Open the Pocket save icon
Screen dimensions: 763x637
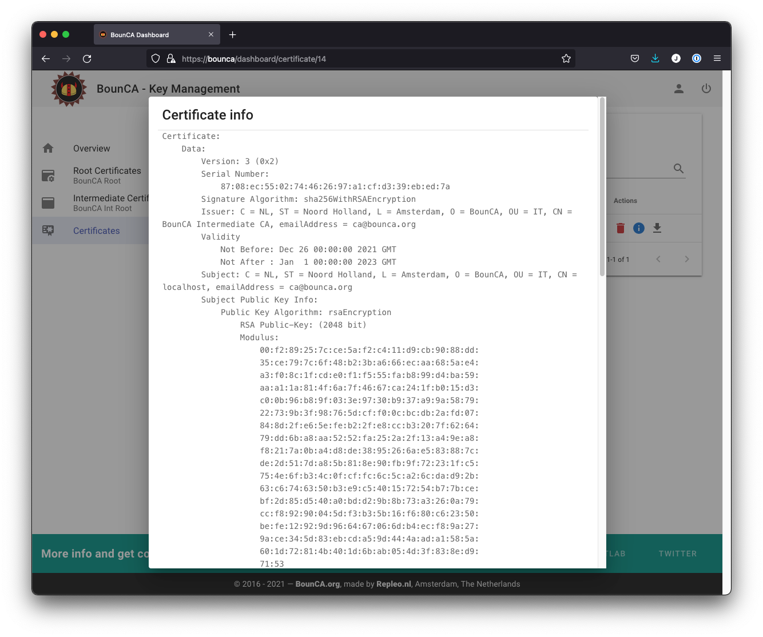635,58
